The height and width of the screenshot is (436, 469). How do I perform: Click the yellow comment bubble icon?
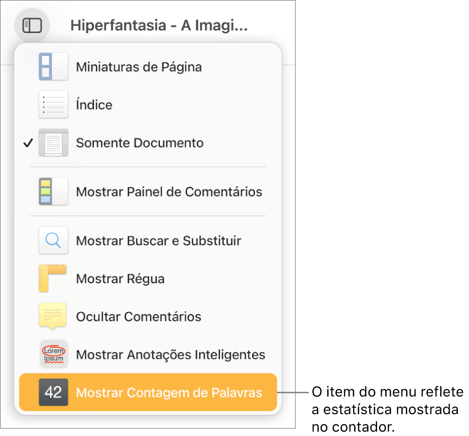pyautogui.click(x=53, y=316)
